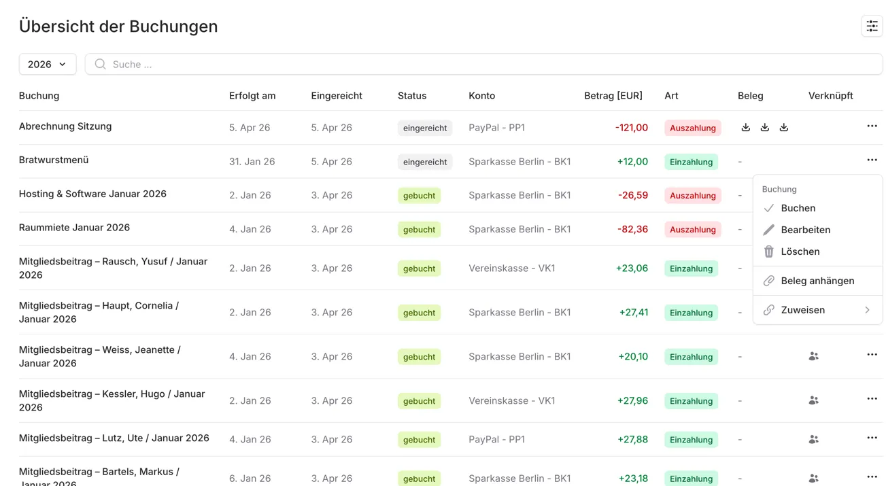886x486 pixels.
Task: Expand the Zuweisen submenu
Action: [817, 310]
